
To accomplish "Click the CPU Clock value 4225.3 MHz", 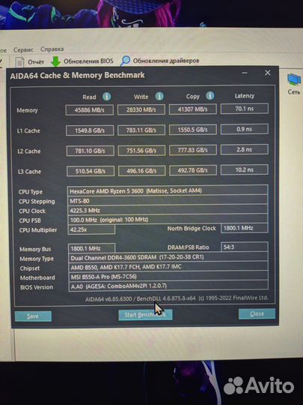I will (x=168, y=210).
